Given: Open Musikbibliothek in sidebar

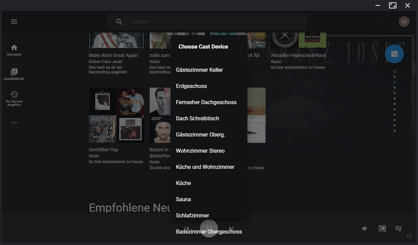Looking at the screenshot, I should (x=14, y=74).
